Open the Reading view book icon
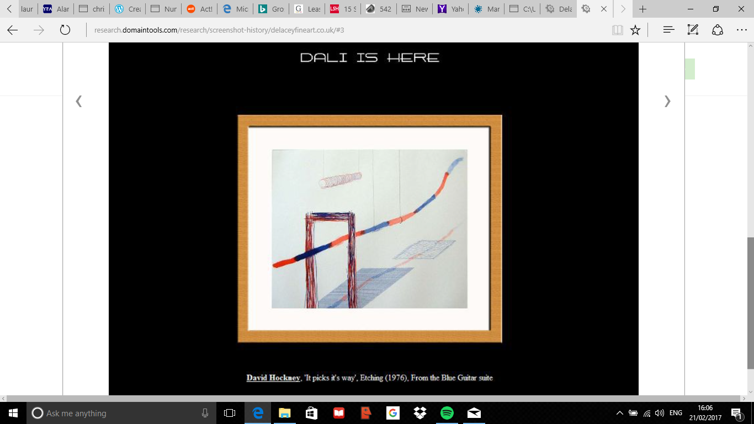 pyautogui.click(x=618, y=30)
